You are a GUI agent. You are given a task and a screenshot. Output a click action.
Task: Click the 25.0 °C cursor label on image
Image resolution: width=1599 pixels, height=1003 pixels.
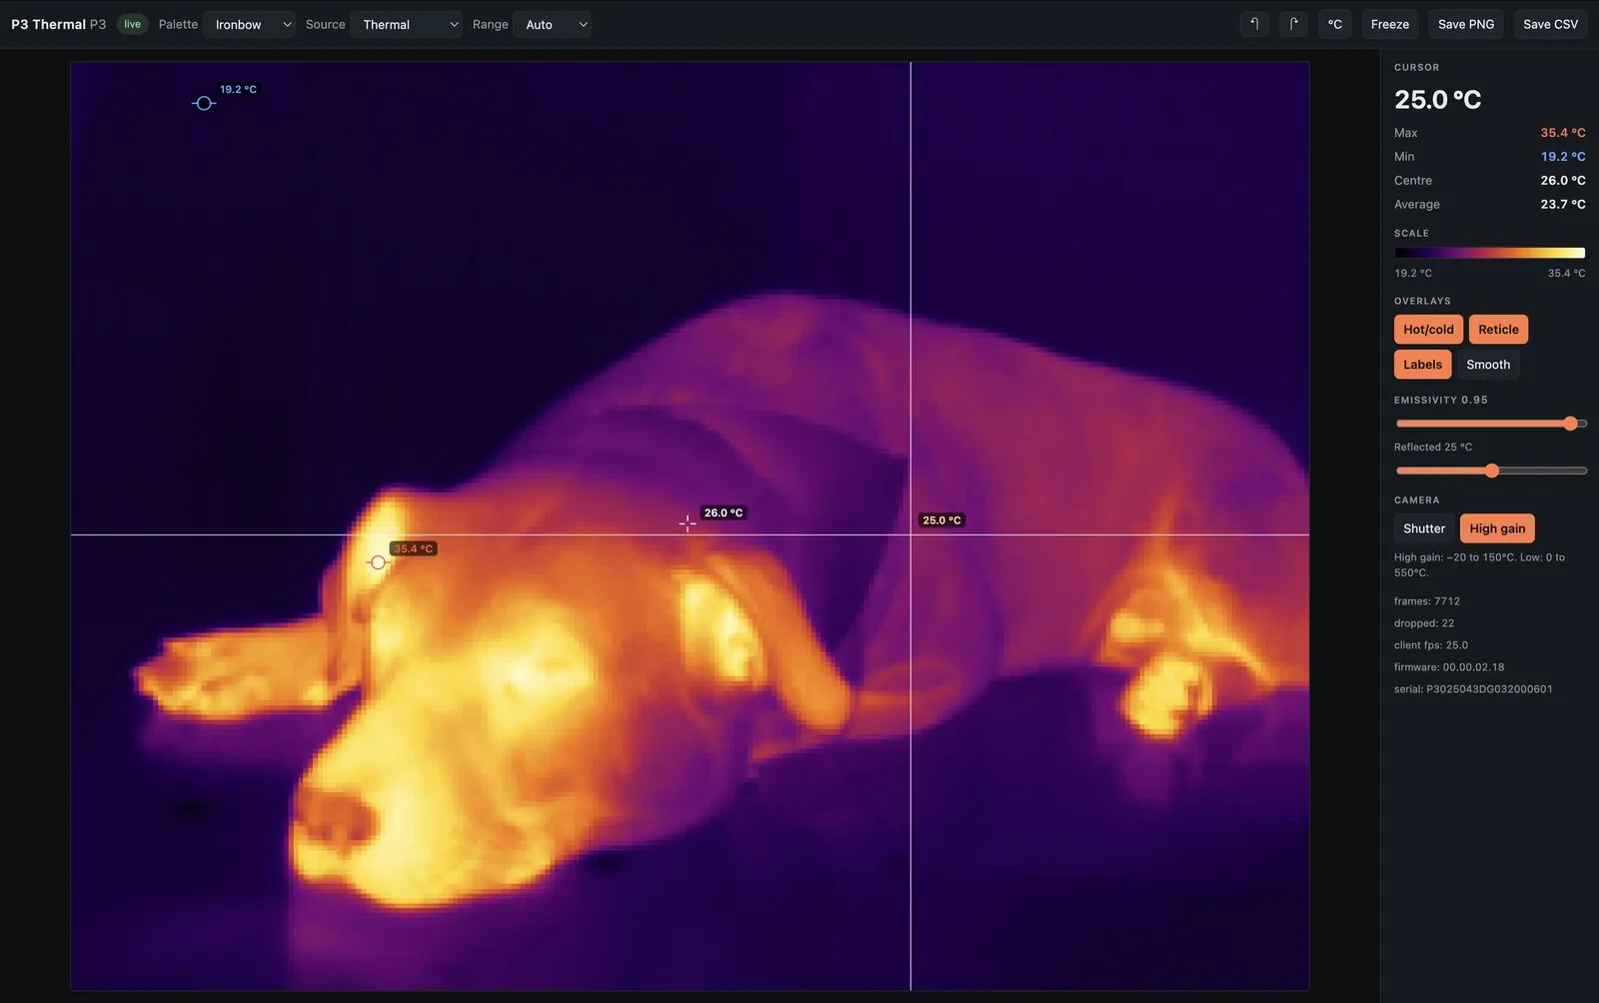tap(941, 520)
